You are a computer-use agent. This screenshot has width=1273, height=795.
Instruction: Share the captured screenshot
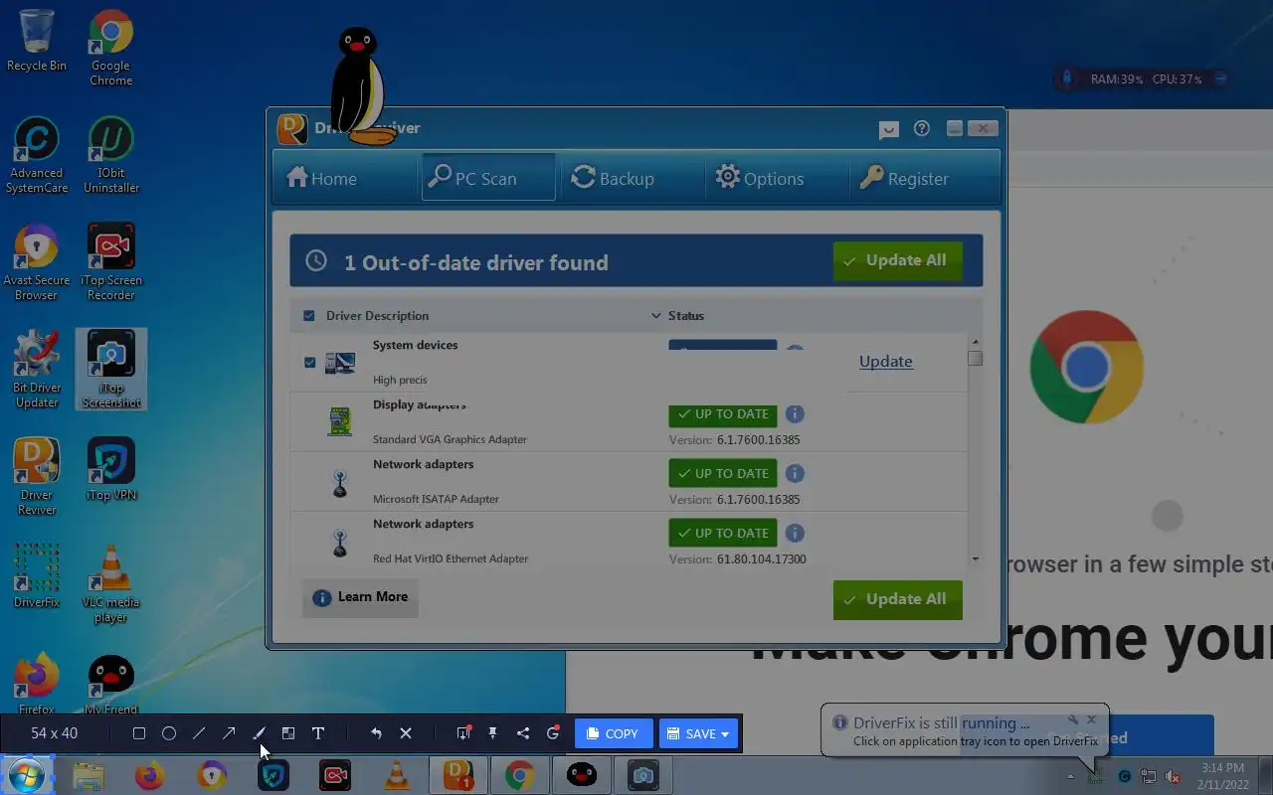(x=523, y=733)
